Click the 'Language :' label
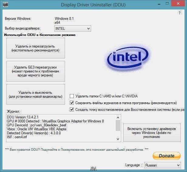This screenshot has height=172, width=187. point(134,165)
